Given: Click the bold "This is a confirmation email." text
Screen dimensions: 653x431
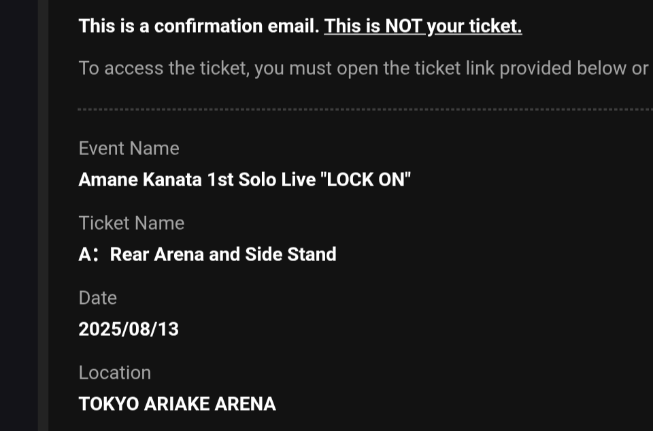Looking at the screenshot, I should coord(199,27).
